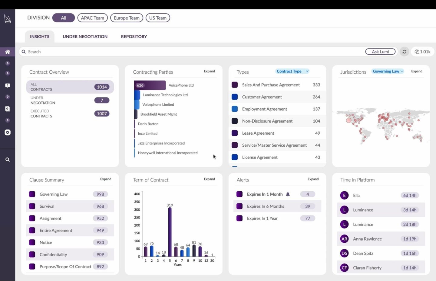436x281 pixels.
Task: Expand the Contracting Parties panel
Action: (209, 71)
